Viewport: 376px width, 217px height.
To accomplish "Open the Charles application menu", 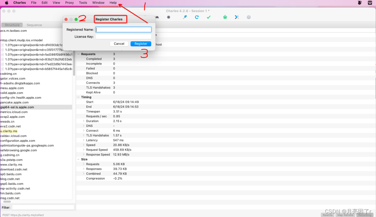I will 20,3.
